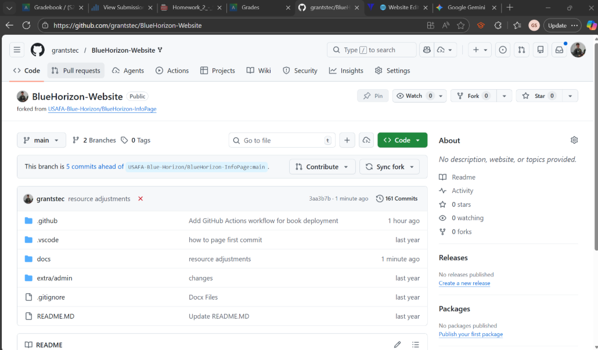Open the main branch dropdown
The height and width of the screenshot is (350, 598).
[41, 140]
